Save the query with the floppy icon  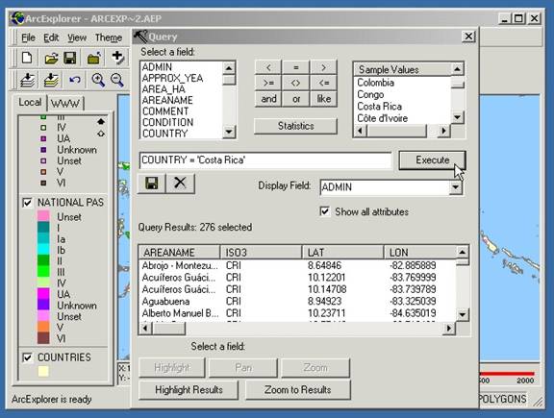pos(152,184)
